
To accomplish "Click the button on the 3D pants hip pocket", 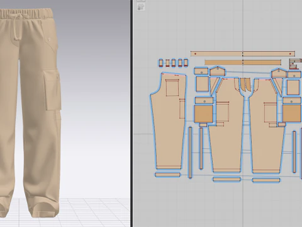I will click(x=50, y=39).
